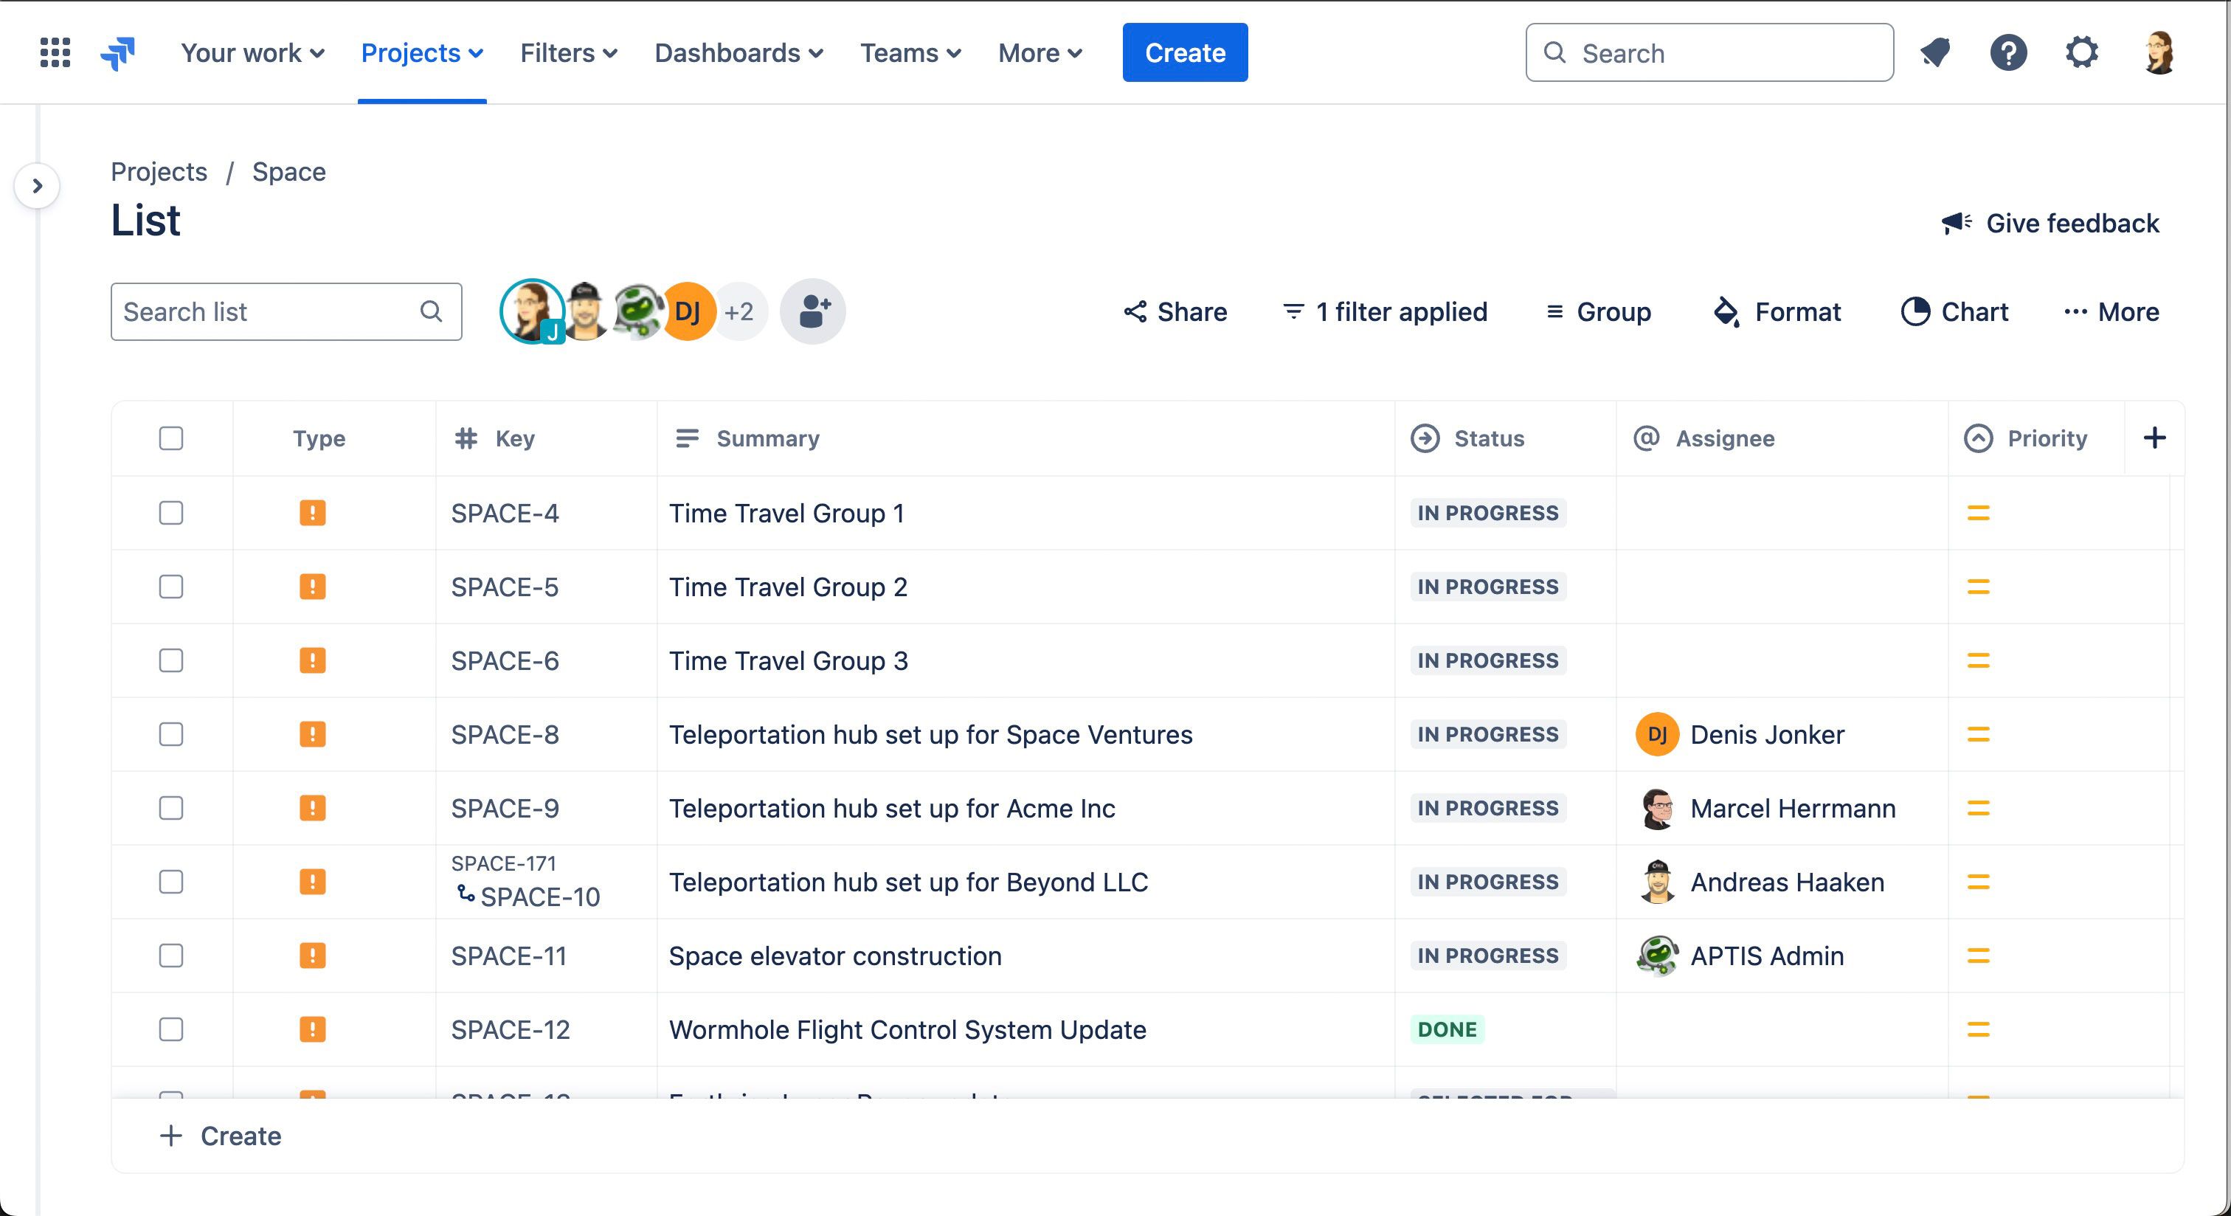2231x1216 pixels.
Task: Expand the Your work dropdown
Action: 252,53
